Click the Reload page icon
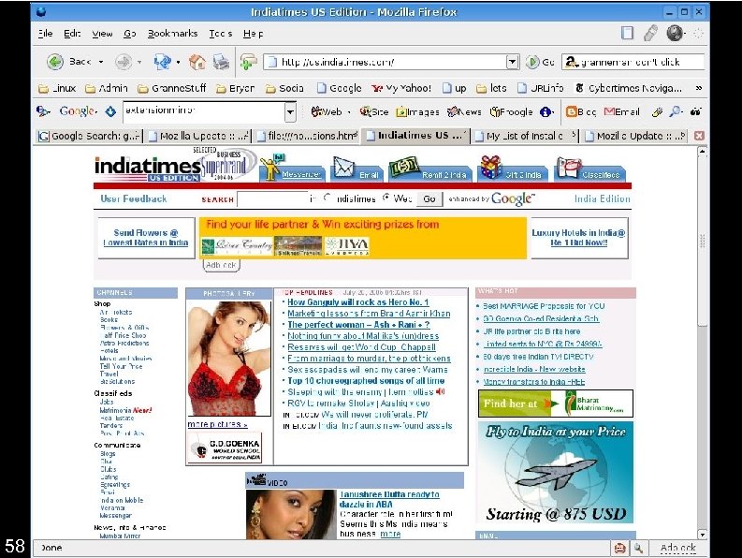The width and height of the screenshot is (742, 558). point(162,62)
